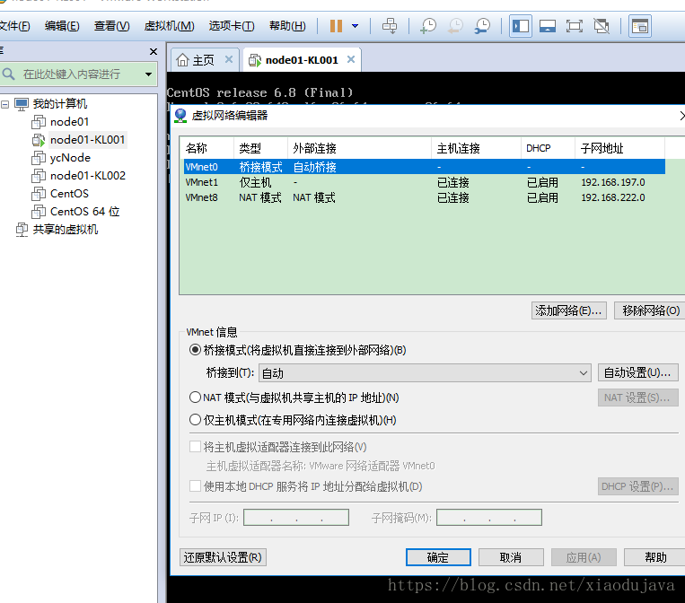Click the 取消 button

(x=511, y=557)
